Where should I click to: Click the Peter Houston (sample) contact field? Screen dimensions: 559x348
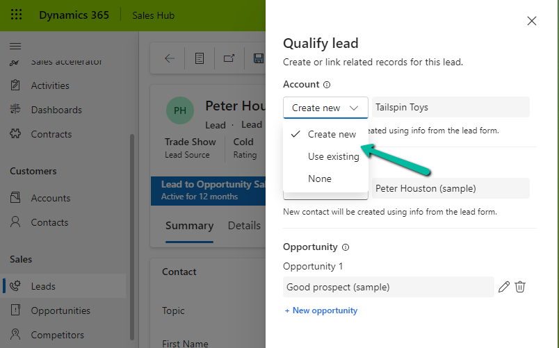pos(451,188)
